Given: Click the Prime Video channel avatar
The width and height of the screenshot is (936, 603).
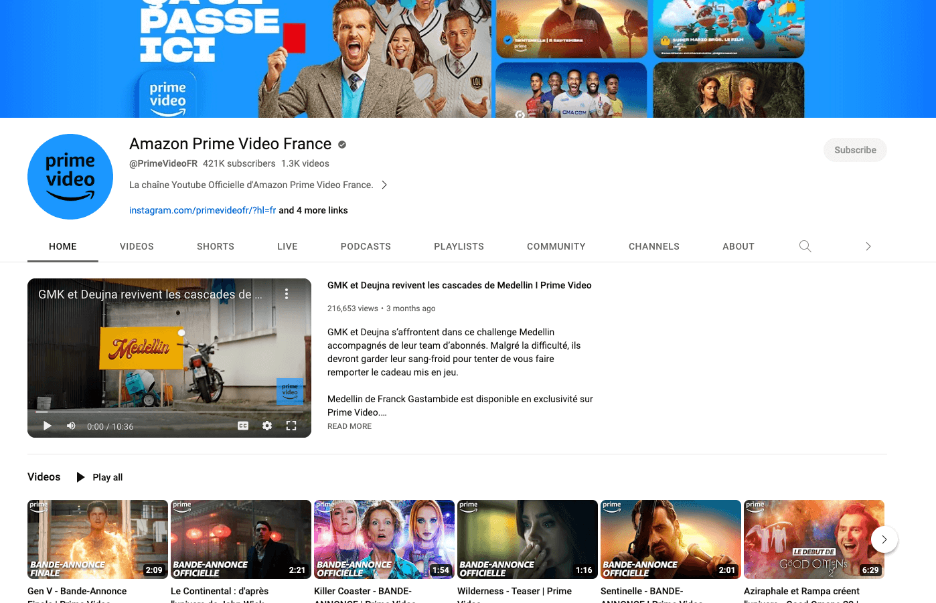Looking at the screenshot, I should click(x=70, y=177).
